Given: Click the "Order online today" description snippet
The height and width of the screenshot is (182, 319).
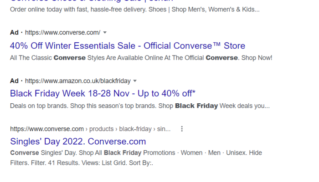Looking at the screenshot, I should [135, 10].
